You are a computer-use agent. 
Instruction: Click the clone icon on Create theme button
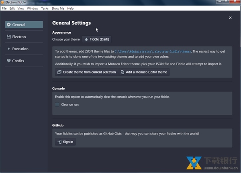(59, 72)
